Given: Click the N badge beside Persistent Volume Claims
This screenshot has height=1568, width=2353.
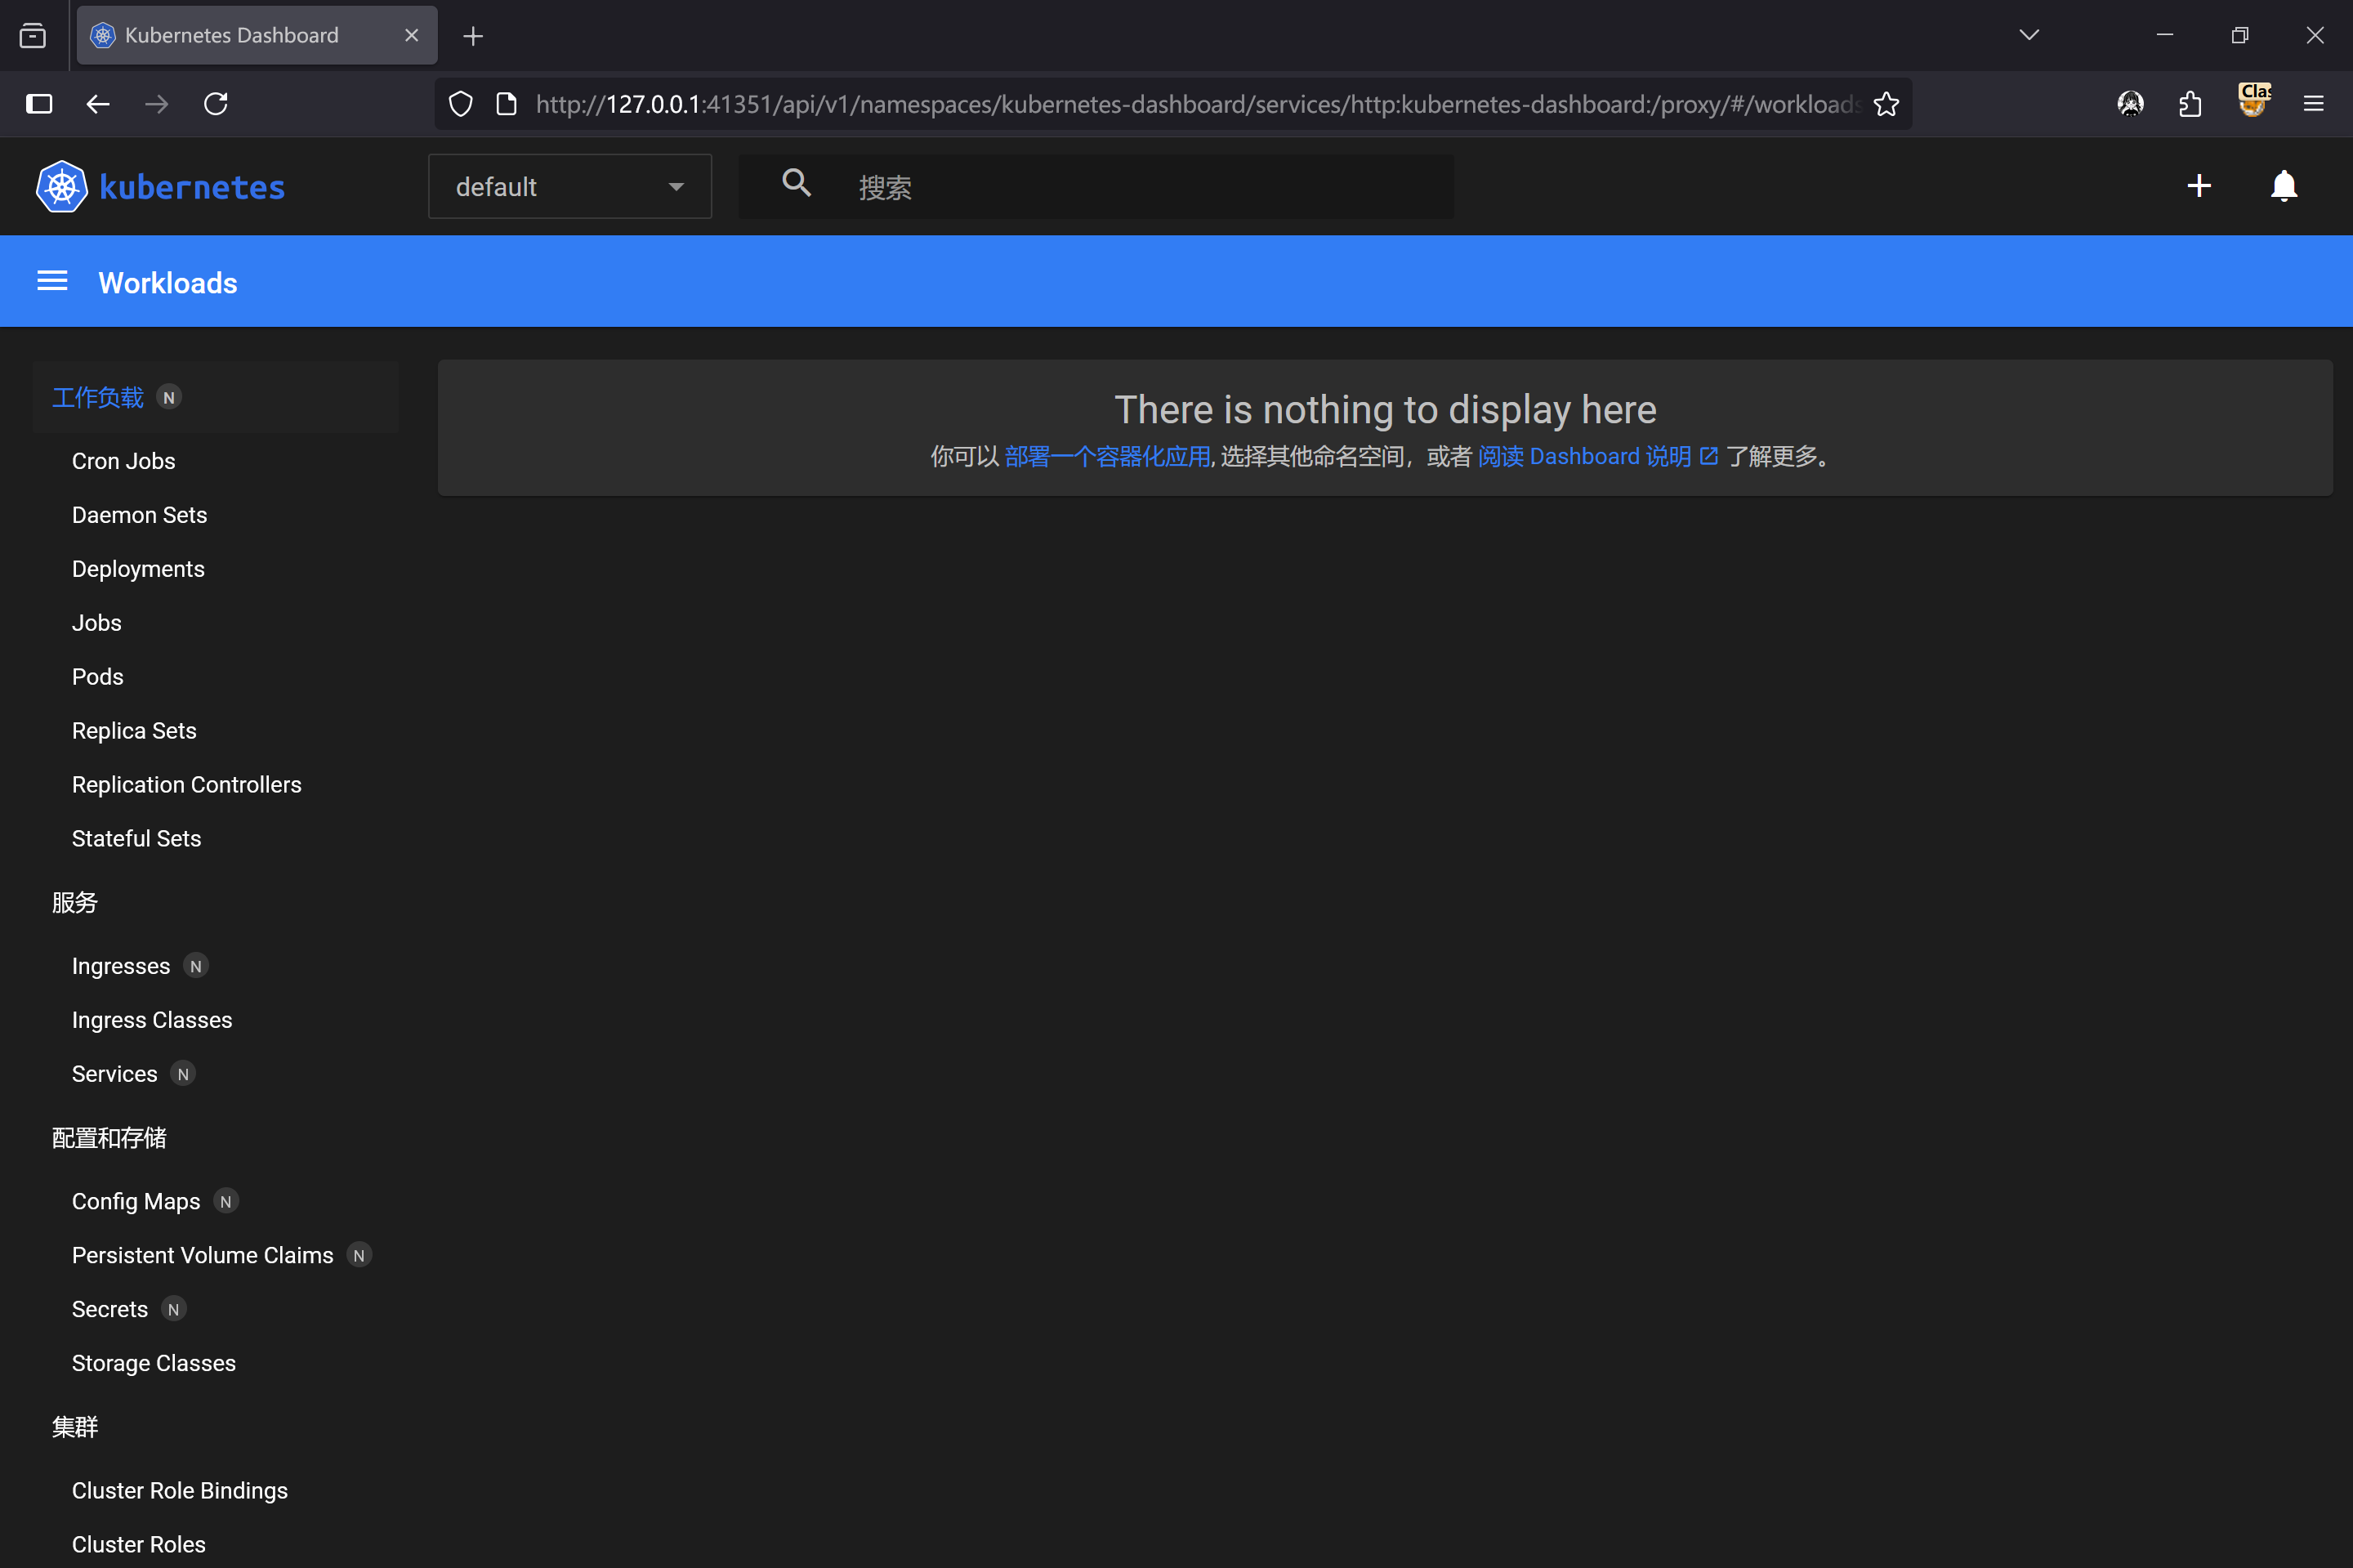Looking at the screenshot, I should click(x=359, y=1255).
